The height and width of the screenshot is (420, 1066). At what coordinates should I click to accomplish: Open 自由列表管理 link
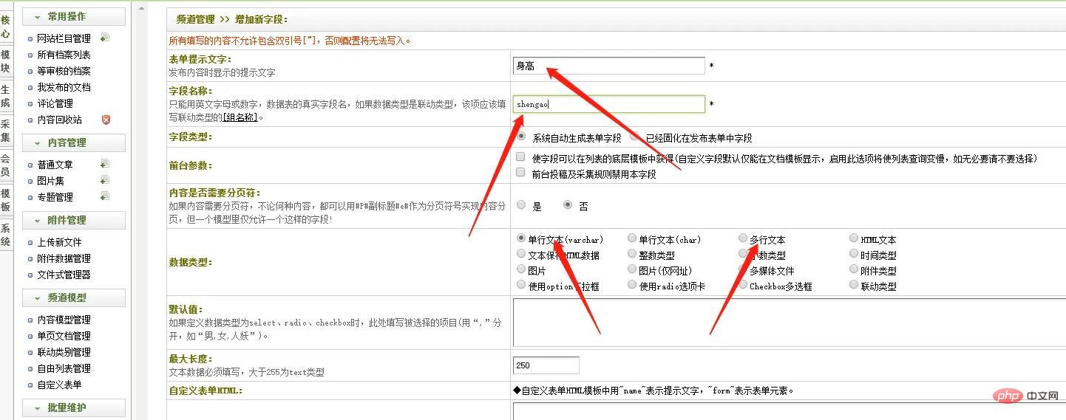(64, 368)
